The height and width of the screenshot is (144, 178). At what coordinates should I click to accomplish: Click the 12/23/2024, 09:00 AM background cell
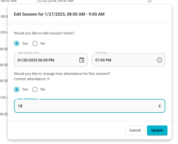tap(55, 1)
